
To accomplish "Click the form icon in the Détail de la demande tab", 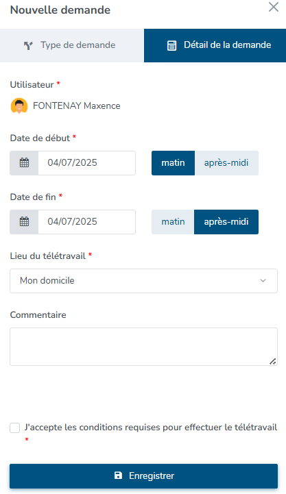I will click(171, 46).
